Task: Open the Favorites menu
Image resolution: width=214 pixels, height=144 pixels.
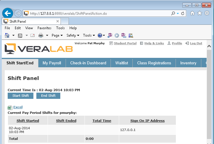Action: (x=44, y=28)
